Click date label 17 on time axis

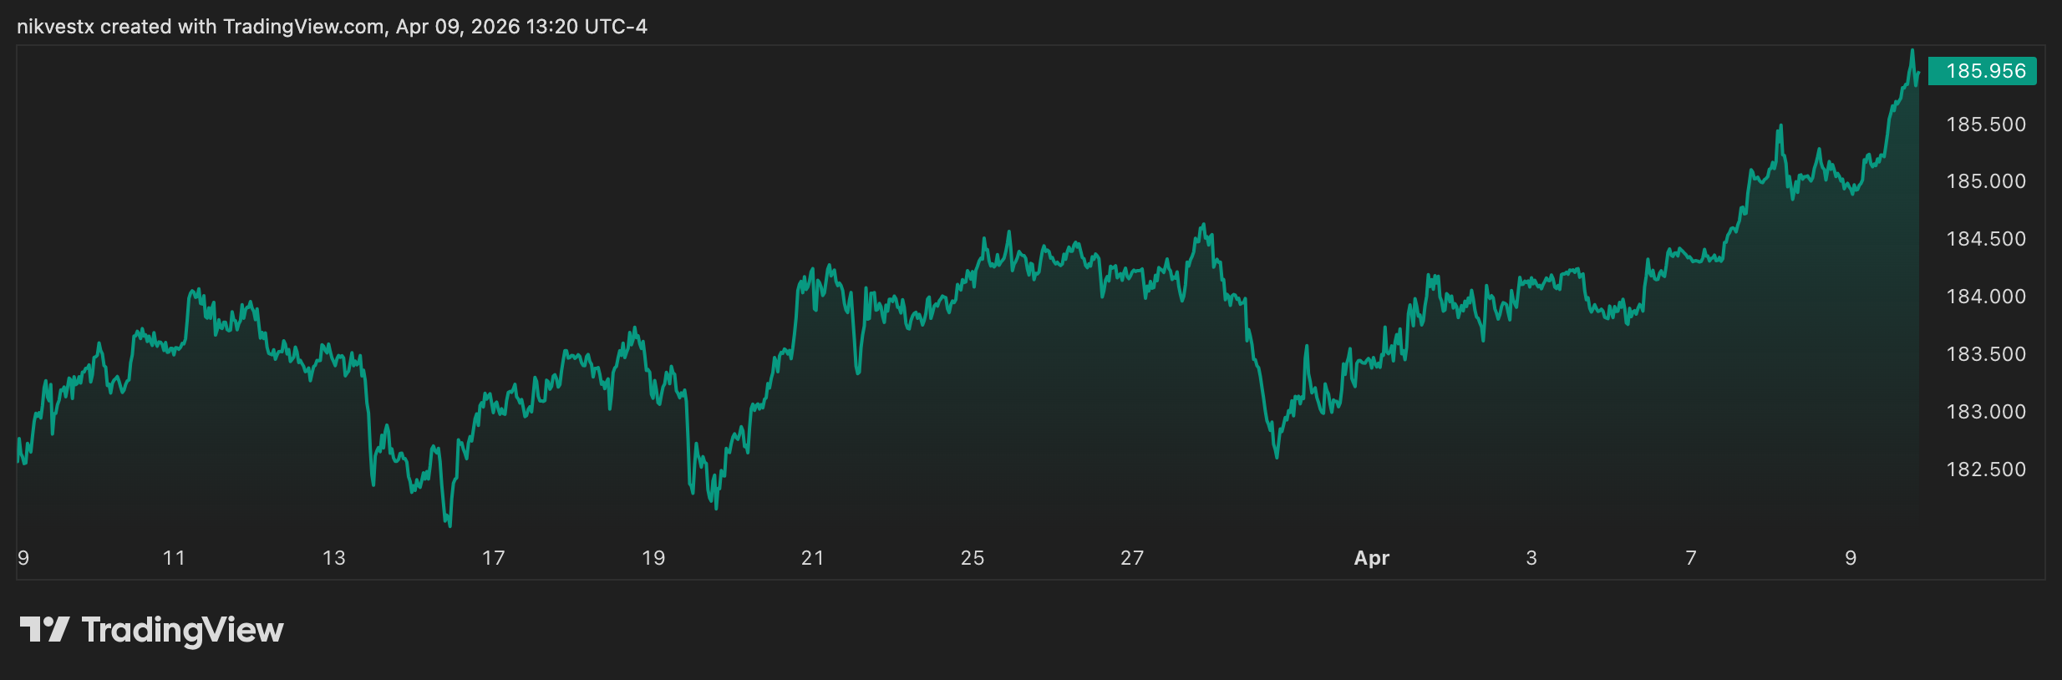[494, 558]
